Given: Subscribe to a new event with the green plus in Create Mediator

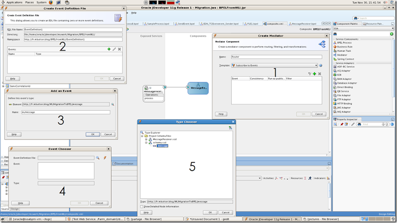Looking at the screenshot, I should [x=315, y=74].
